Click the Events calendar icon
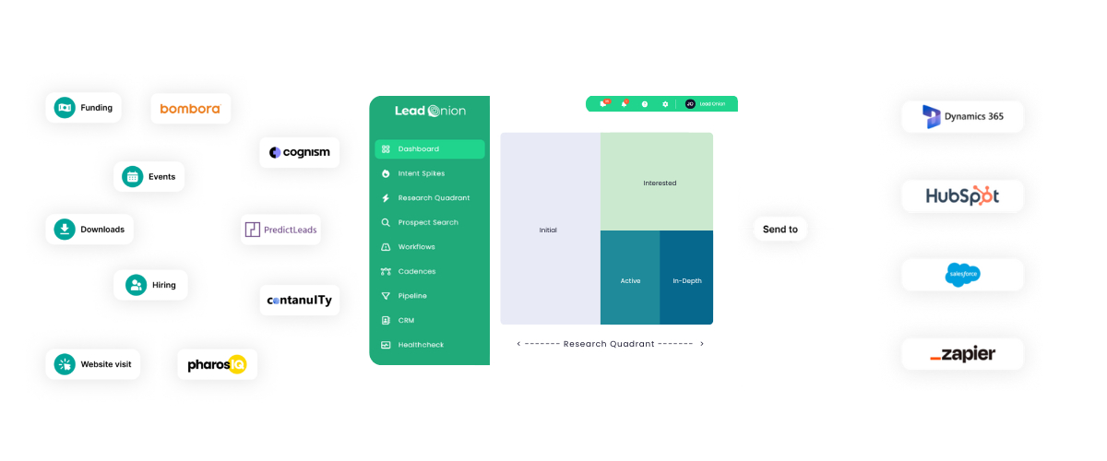Viewport: 1107px width, 461px height. pos(132,176)
